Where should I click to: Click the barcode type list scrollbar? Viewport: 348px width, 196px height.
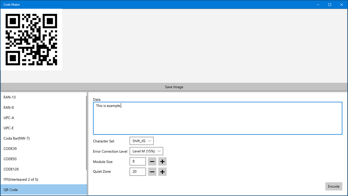tap(86, 133)
